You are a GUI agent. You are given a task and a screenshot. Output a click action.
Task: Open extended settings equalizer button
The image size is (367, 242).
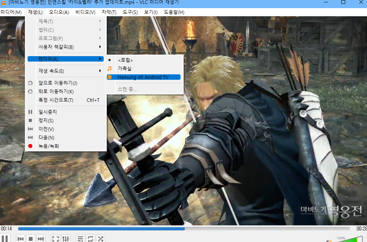tap(66, 239)
